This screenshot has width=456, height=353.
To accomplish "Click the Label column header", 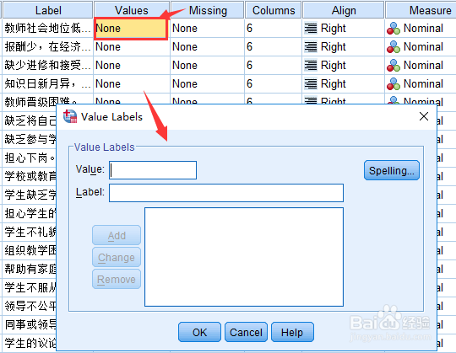I will (48, 10).
